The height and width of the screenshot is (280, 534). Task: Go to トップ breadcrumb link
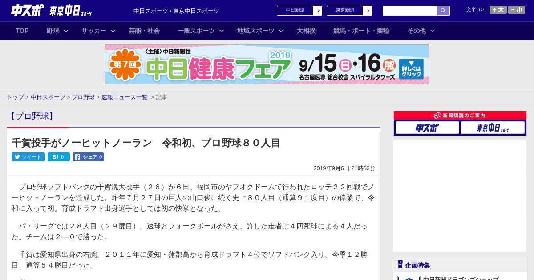(15, 97)
